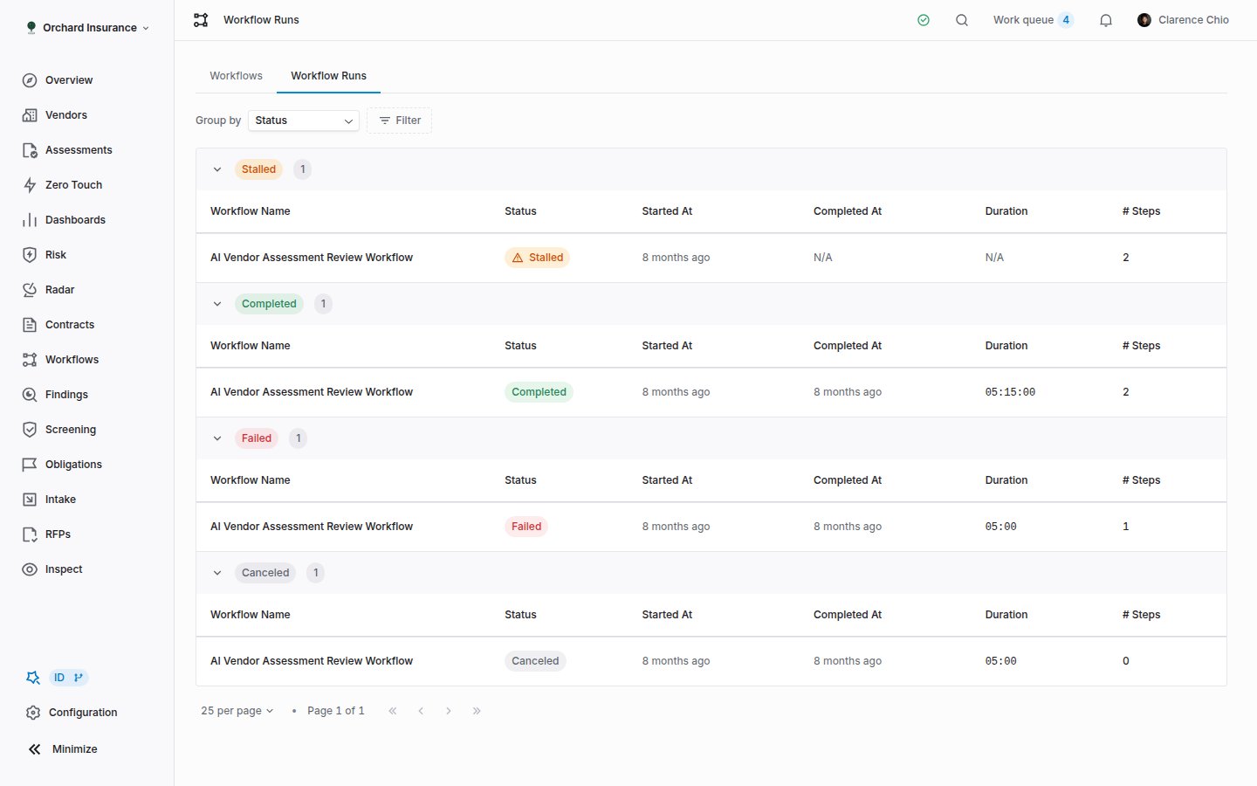Go to previous page

421,711
